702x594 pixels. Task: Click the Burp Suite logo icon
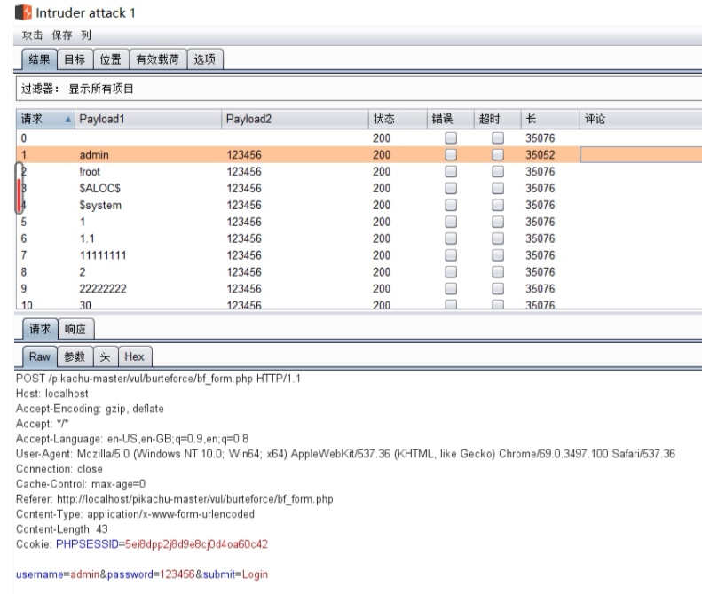(x=23, y=12)
